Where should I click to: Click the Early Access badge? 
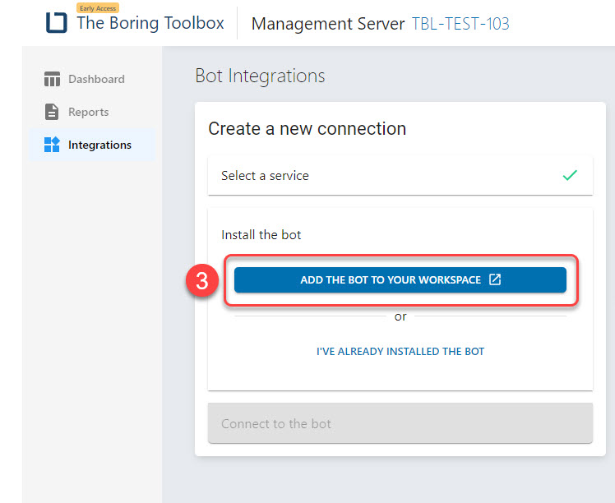[x=98, y=8]
